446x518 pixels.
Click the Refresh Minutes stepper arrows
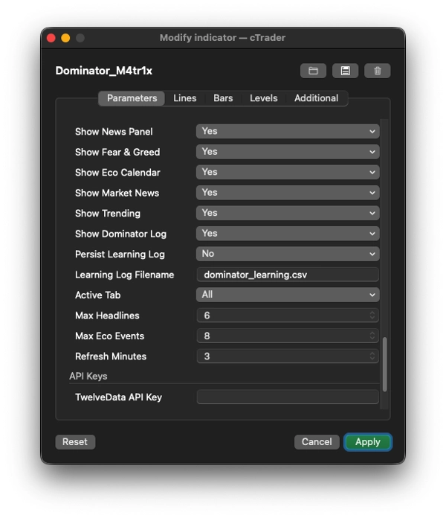point(372,356)
